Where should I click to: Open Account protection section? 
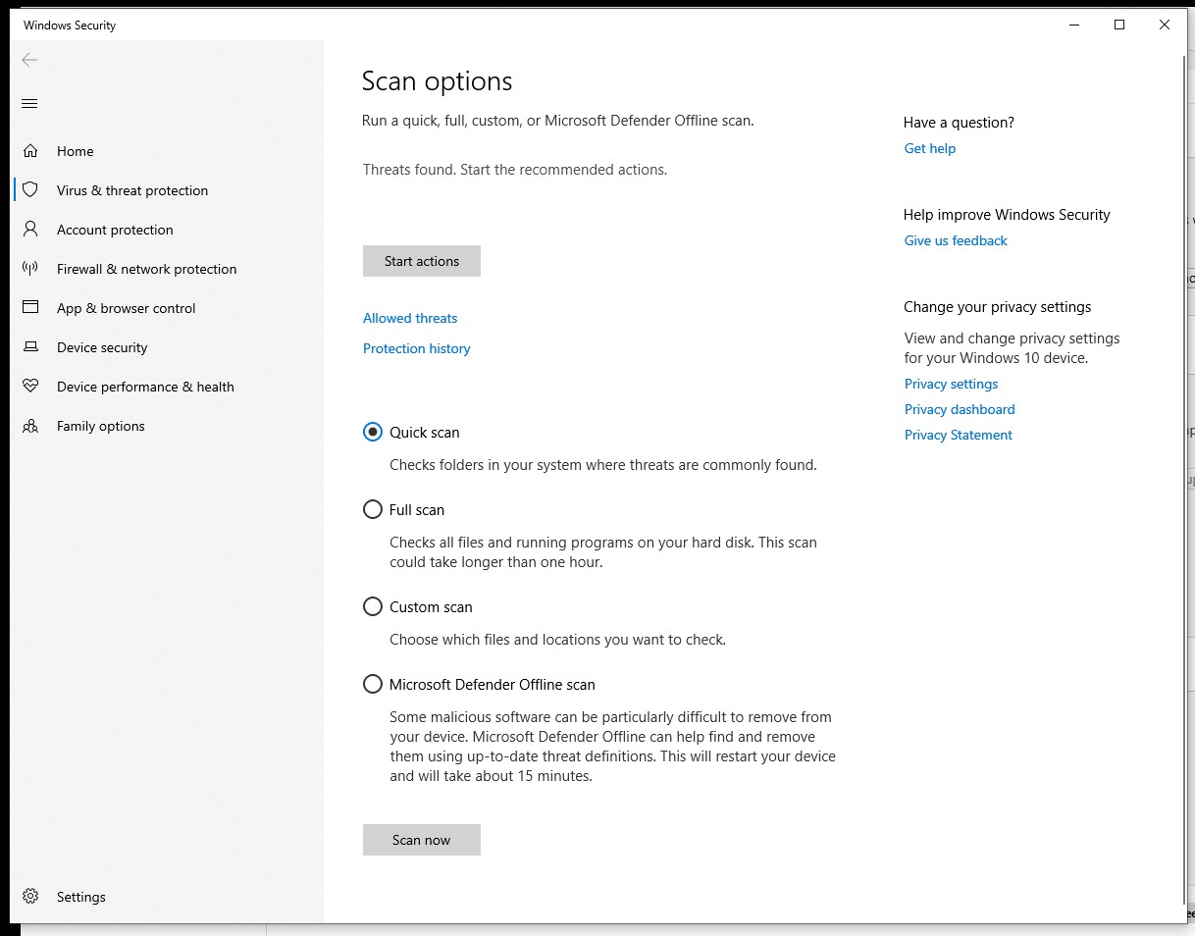pyautogui.click(x=169, y=230)
